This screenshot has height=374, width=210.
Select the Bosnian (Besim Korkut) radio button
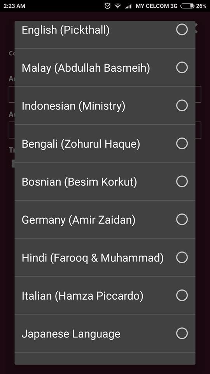click(182, 182)
